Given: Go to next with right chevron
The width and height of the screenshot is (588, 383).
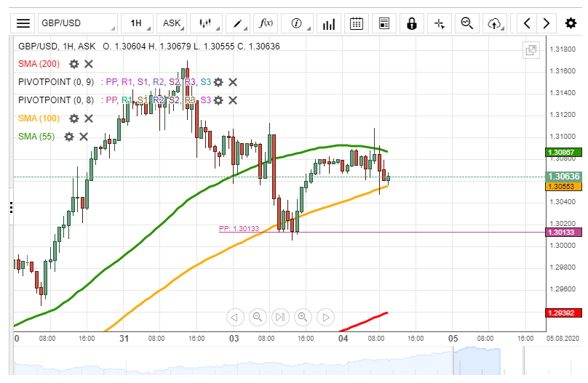Looking at the screenshot, I should 547,23.
